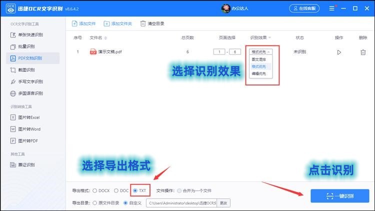Screen dimensions: 375x211
Task: Open the 识别效果 column header dropdown arrow
Action: tap(270, 37)
